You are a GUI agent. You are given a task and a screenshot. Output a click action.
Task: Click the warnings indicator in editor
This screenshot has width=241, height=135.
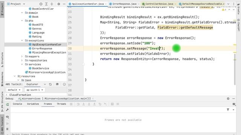pos(224,10)
